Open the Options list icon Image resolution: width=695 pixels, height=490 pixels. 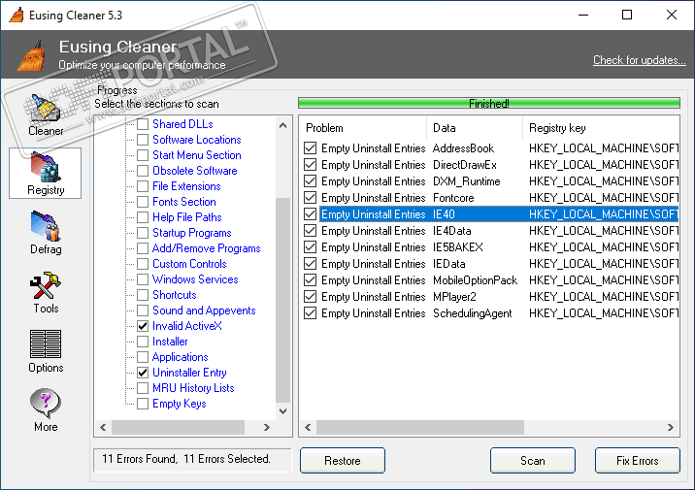tap(46, 343)
